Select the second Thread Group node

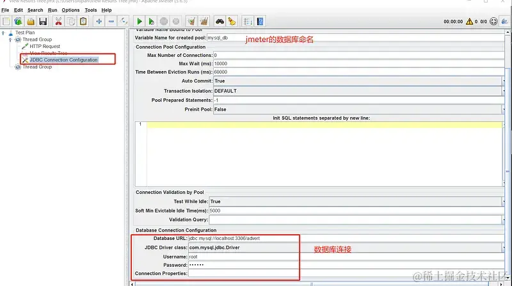point(37,67)
